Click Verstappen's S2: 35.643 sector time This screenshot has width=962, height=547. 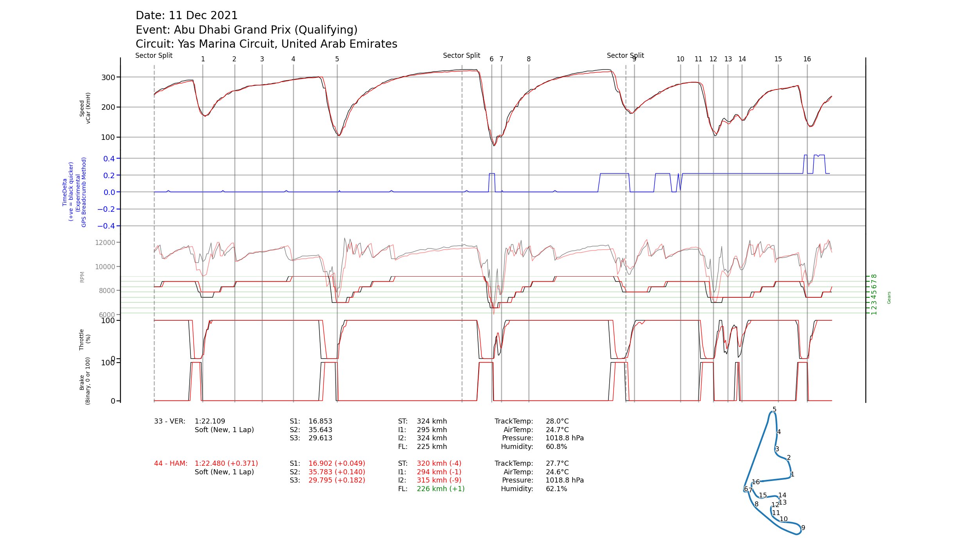[320, 430]
